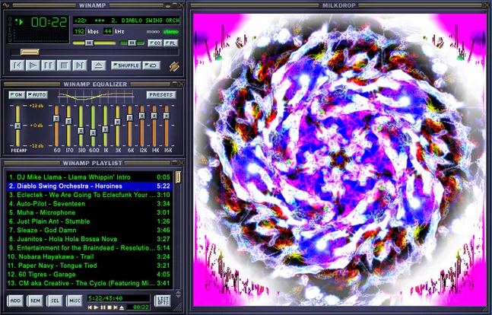492x315 pixels.
Task: Click the PREAMP slider handle in equalizer
Action: pyautogui.click(x=17, y=126)
